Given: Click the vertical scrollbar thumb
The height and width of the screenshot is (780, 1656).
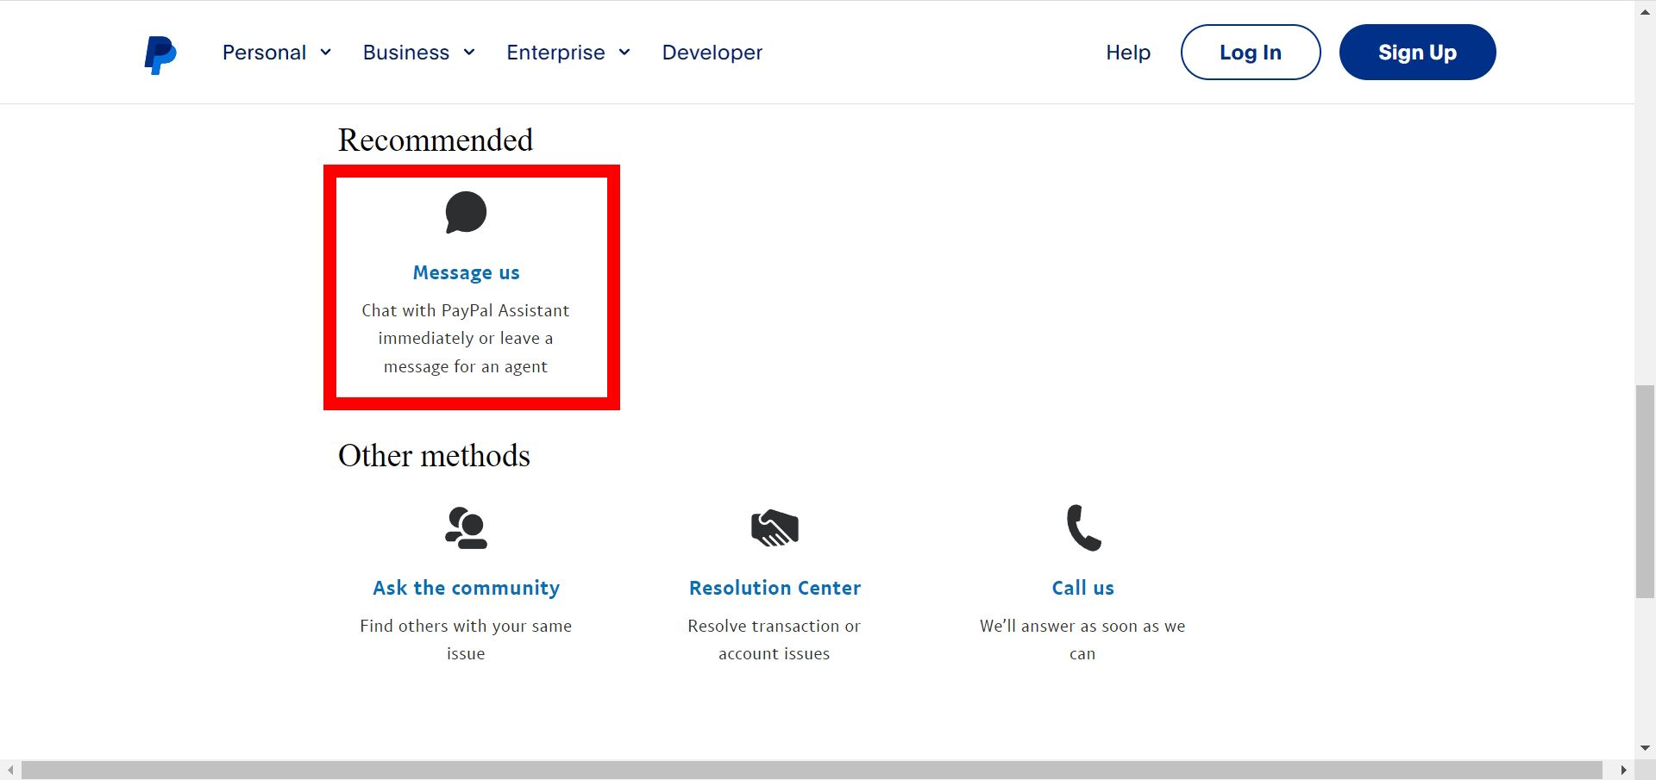Looking at the screenshot, I should click(x=1645, y=491).
